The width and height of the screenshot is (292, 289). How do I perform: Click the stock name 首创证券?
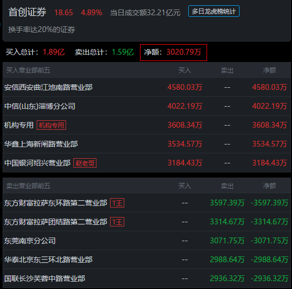click(27, 12)
